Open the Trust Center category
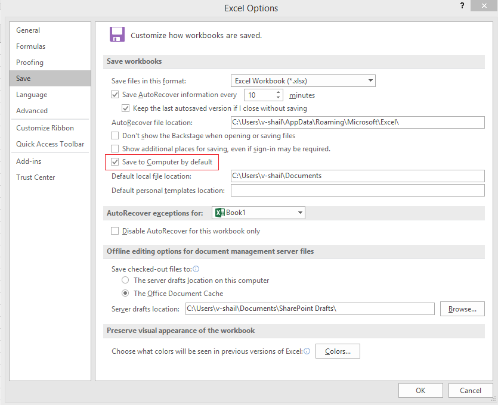Viewport: 498px width, 405px height. coord(50,177)
